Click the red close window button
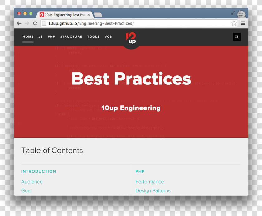The height and width of the screenshot is (216, 262). click(x=19, y=13)
